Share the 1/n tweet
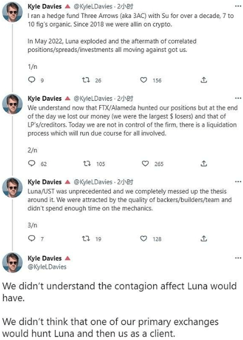 (x=204, y=80)
